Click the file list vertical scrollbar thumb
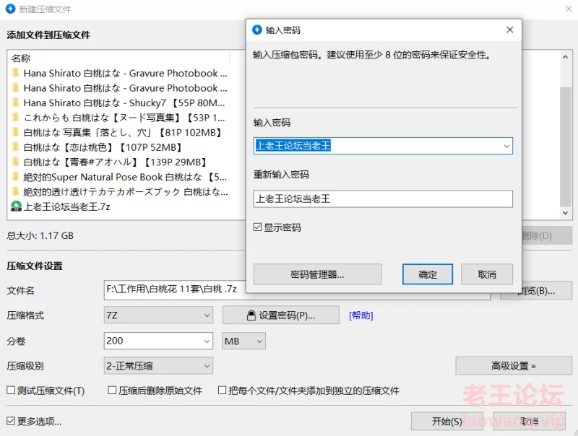Image resolution: width=578 pixels, height=436 pixels. pos(565,147)
